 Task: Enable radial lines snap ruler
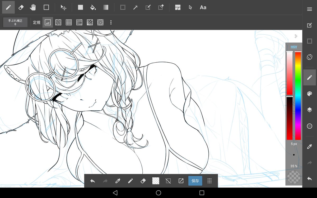(90, 22)
